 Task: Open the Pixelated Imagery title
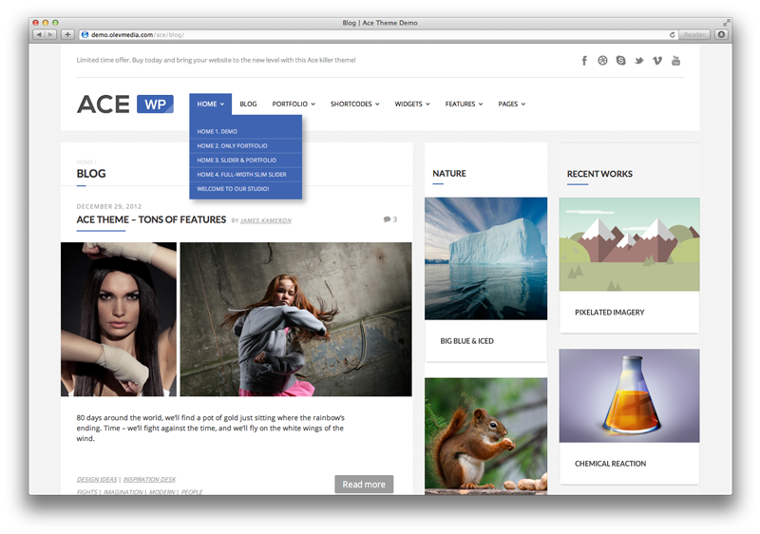[609, 312]
